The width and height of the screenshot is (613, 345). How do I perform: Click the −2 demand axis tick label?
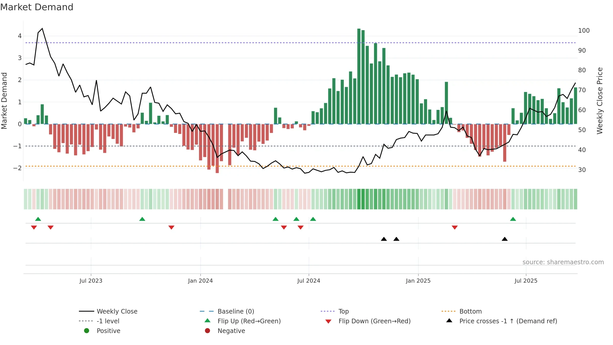[x=17, y=168]
